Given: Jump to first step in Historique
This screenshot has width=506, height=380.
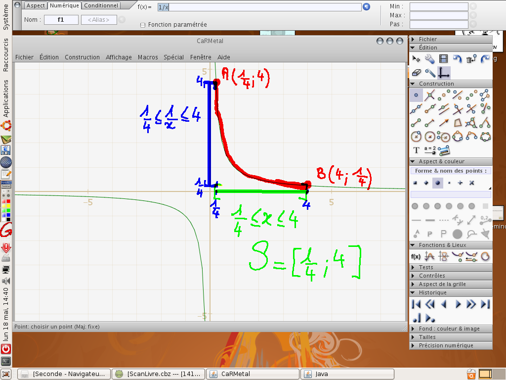Looking at the screenshot, I should [416, 304].
